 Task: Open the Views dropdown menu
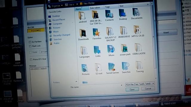[x=71, y=5]
